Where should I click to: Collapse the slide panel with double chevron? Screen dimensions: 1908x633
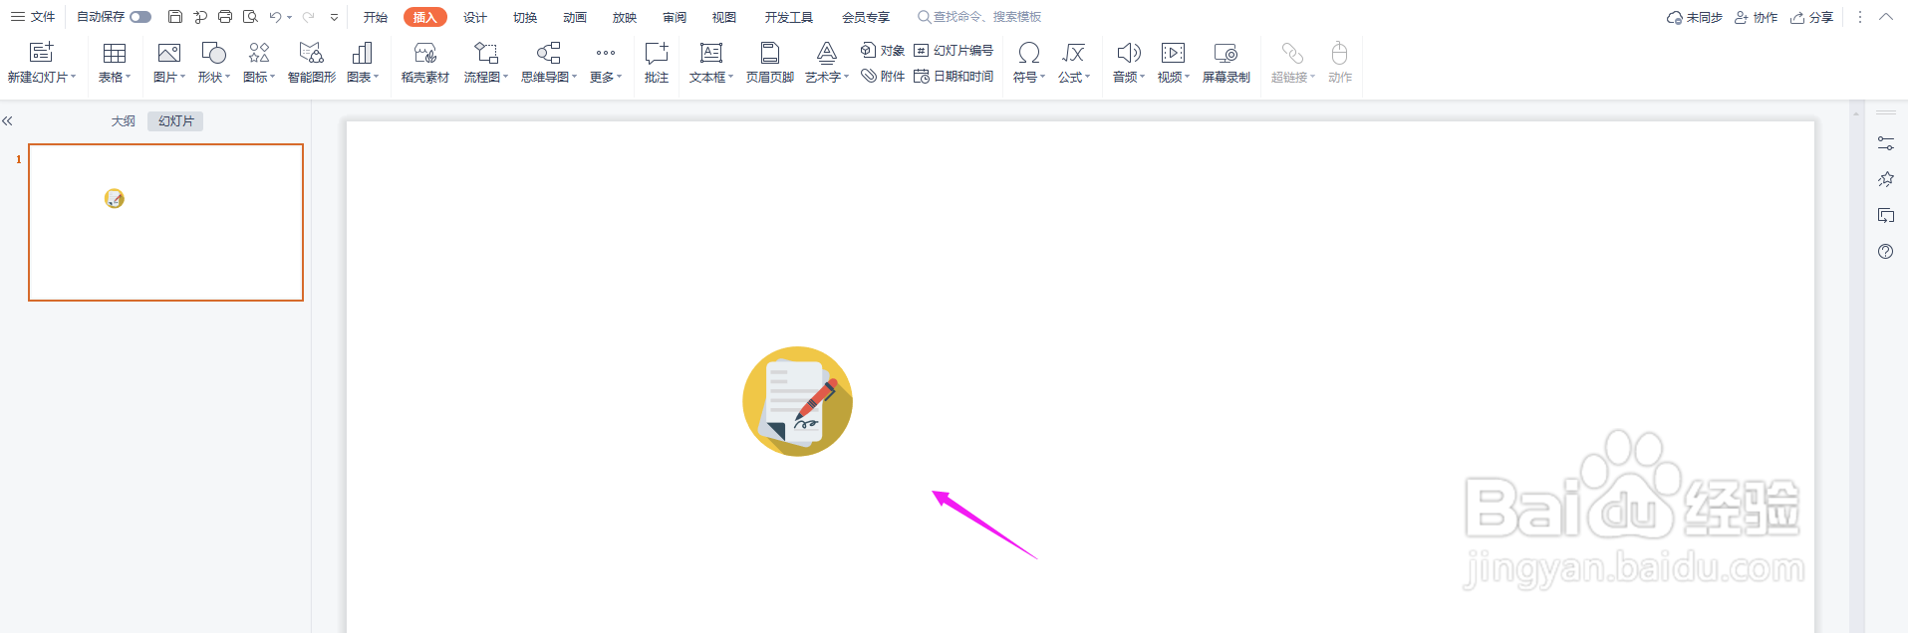[x=7, y=121]
